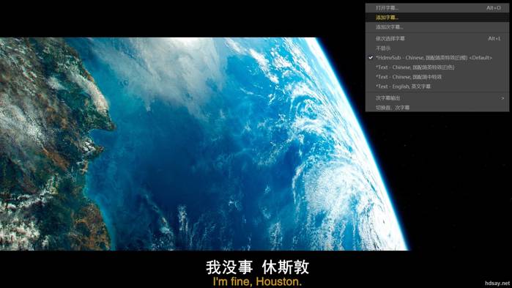Click the Alt+L shortcut label
Image resolution: width=512 pixels, height=288 pixels.
pyautogui.click(x=494, y=39)
